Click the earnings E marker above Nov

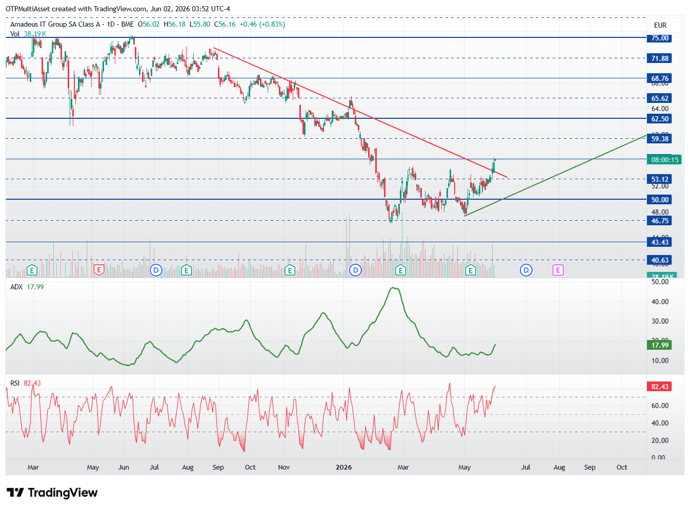[x=290, y=270]
